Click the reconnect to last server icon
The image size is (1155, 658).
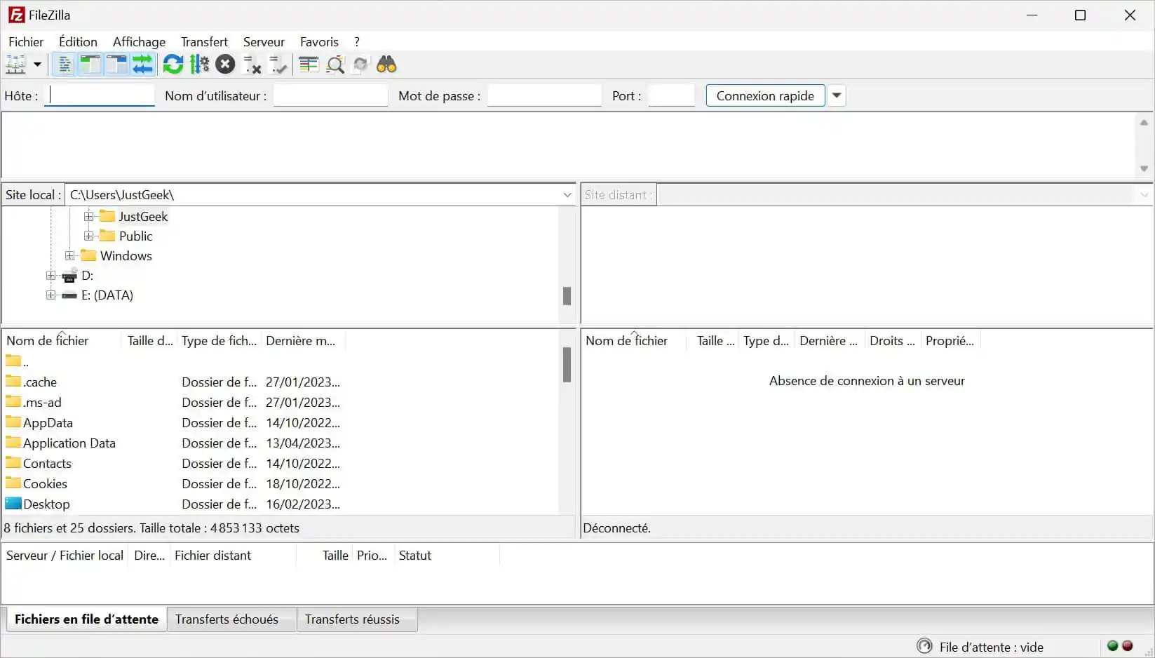[278, 65]
